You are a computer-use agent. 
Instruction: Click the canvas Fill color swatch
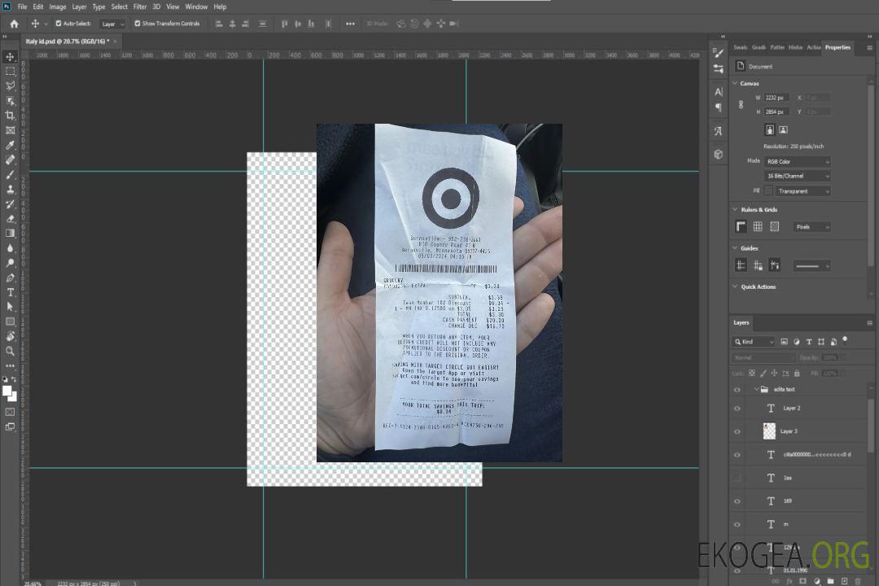coord(768,190)
